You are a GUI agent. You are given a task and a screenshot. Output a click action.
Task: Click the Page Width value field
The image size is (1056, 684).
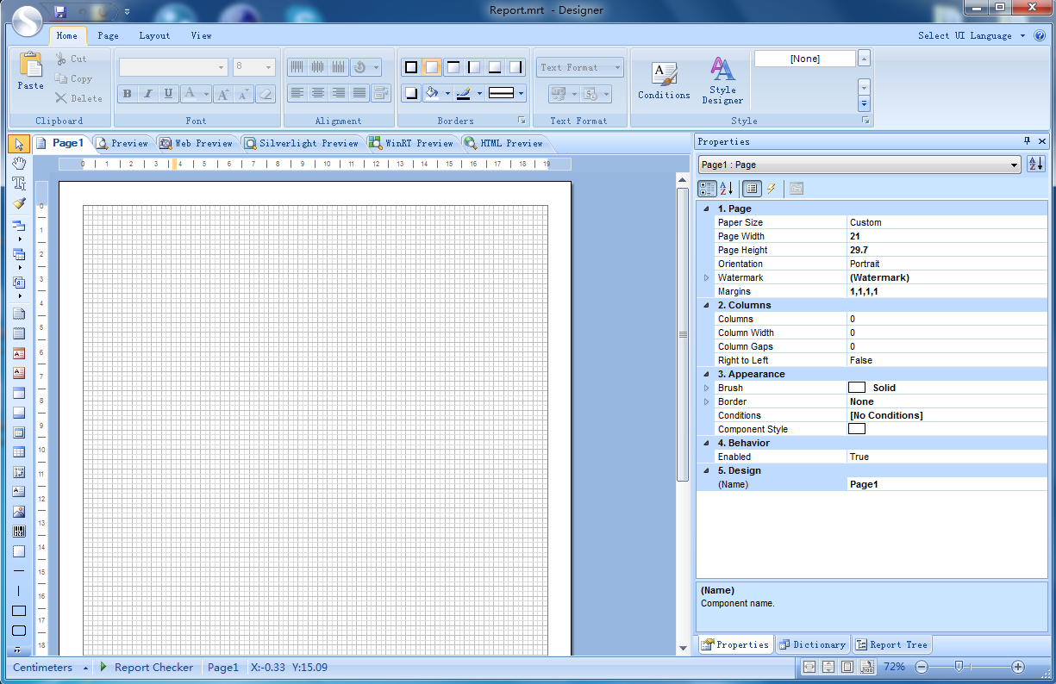(x=947, y=236)
